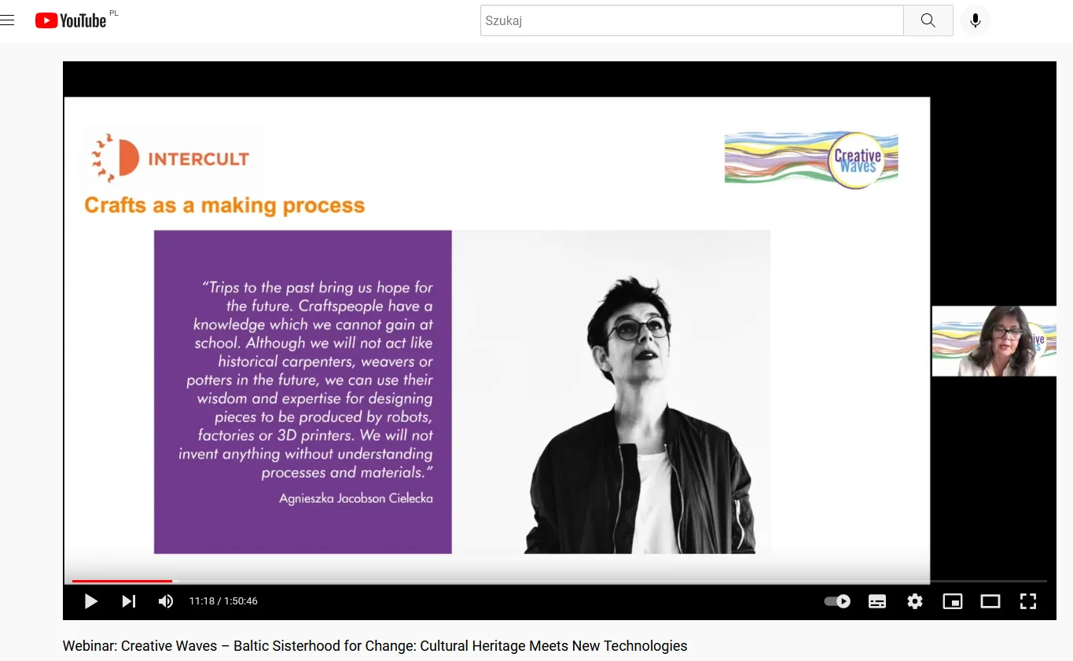Toggle the autoplay switch
This screenshot has height=661, width=1073.
coord(837,601)
